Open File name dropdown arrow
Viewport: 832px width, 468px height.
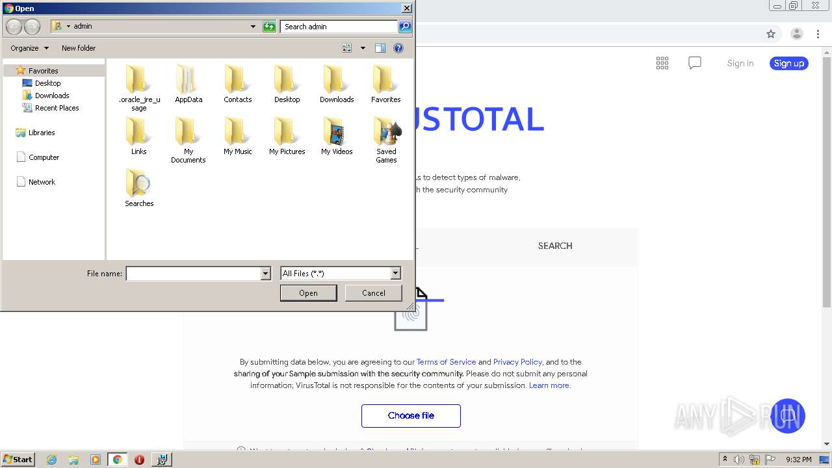click(x=265, y=274)
